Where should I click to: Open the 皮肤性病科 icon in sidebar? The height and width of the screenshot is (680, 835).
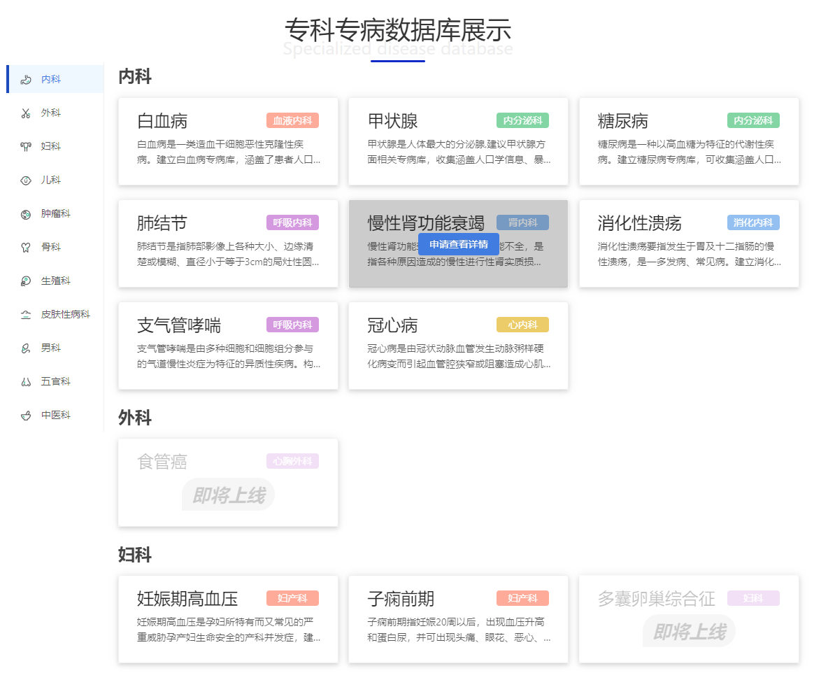26,315
